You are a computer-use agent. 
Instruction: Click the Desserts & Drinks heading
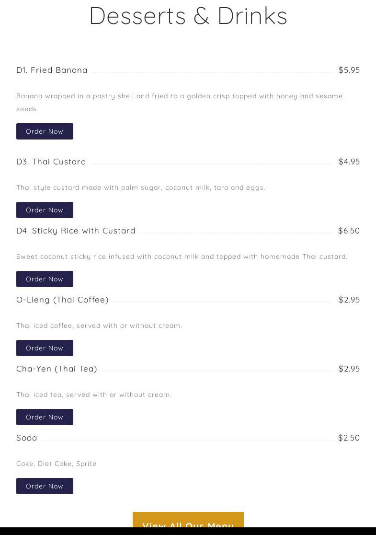[x=188, y=16]
